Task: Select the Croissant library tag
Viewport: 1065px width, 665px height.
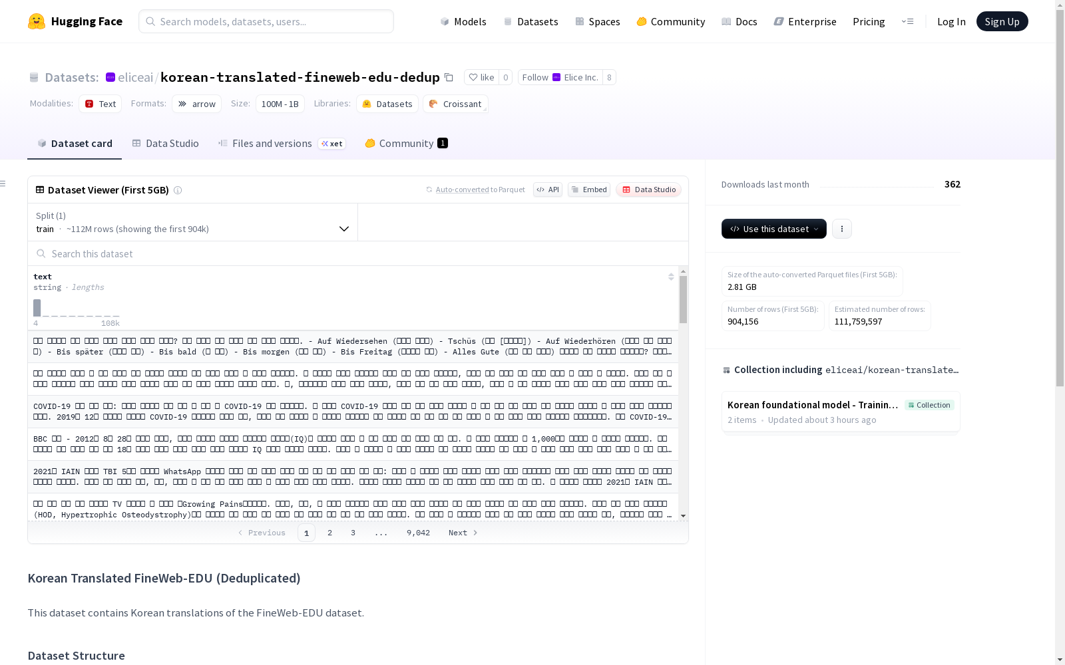Action: pyautogui.click(x=455, y=104)
